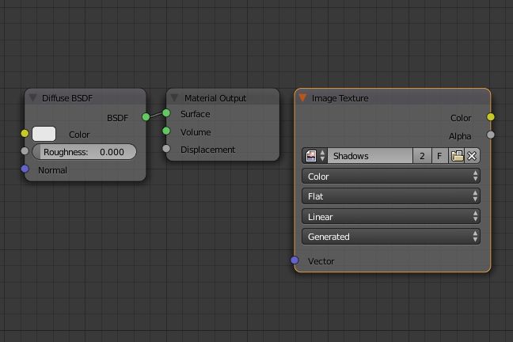Screen dimensions: 513x342
Task: Click the Alpha output socket
Action: [490, 135]
